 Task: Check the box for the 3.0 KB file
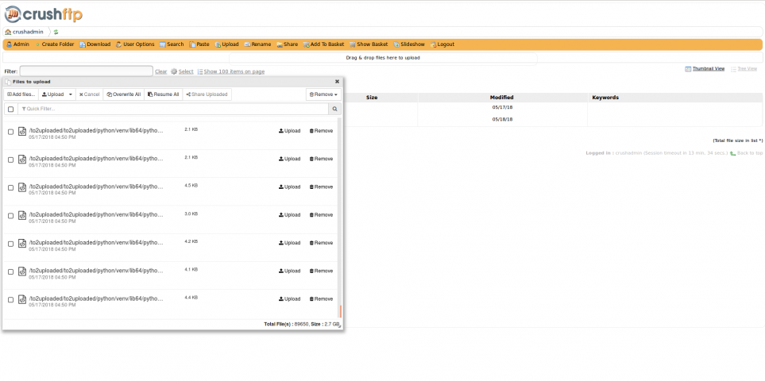click(x=11, y=216)
